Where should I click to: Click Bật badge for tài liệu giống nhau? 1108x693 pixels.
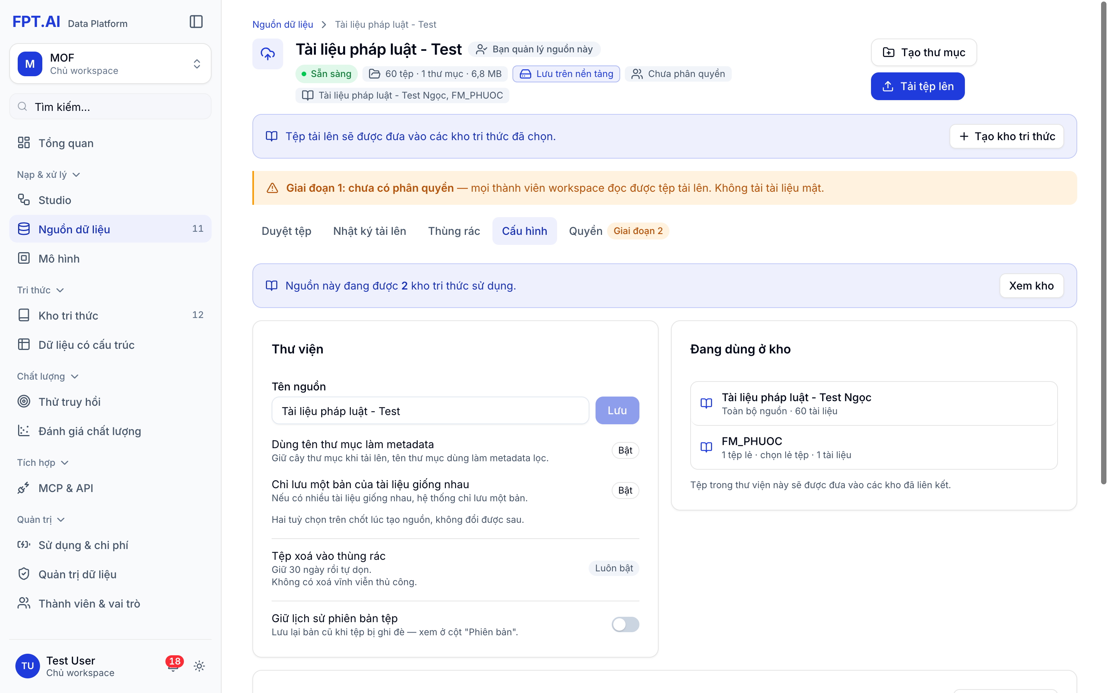(625, 490)
